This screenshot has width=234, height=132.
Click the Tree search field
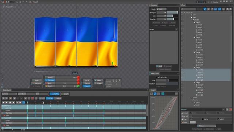188,9
